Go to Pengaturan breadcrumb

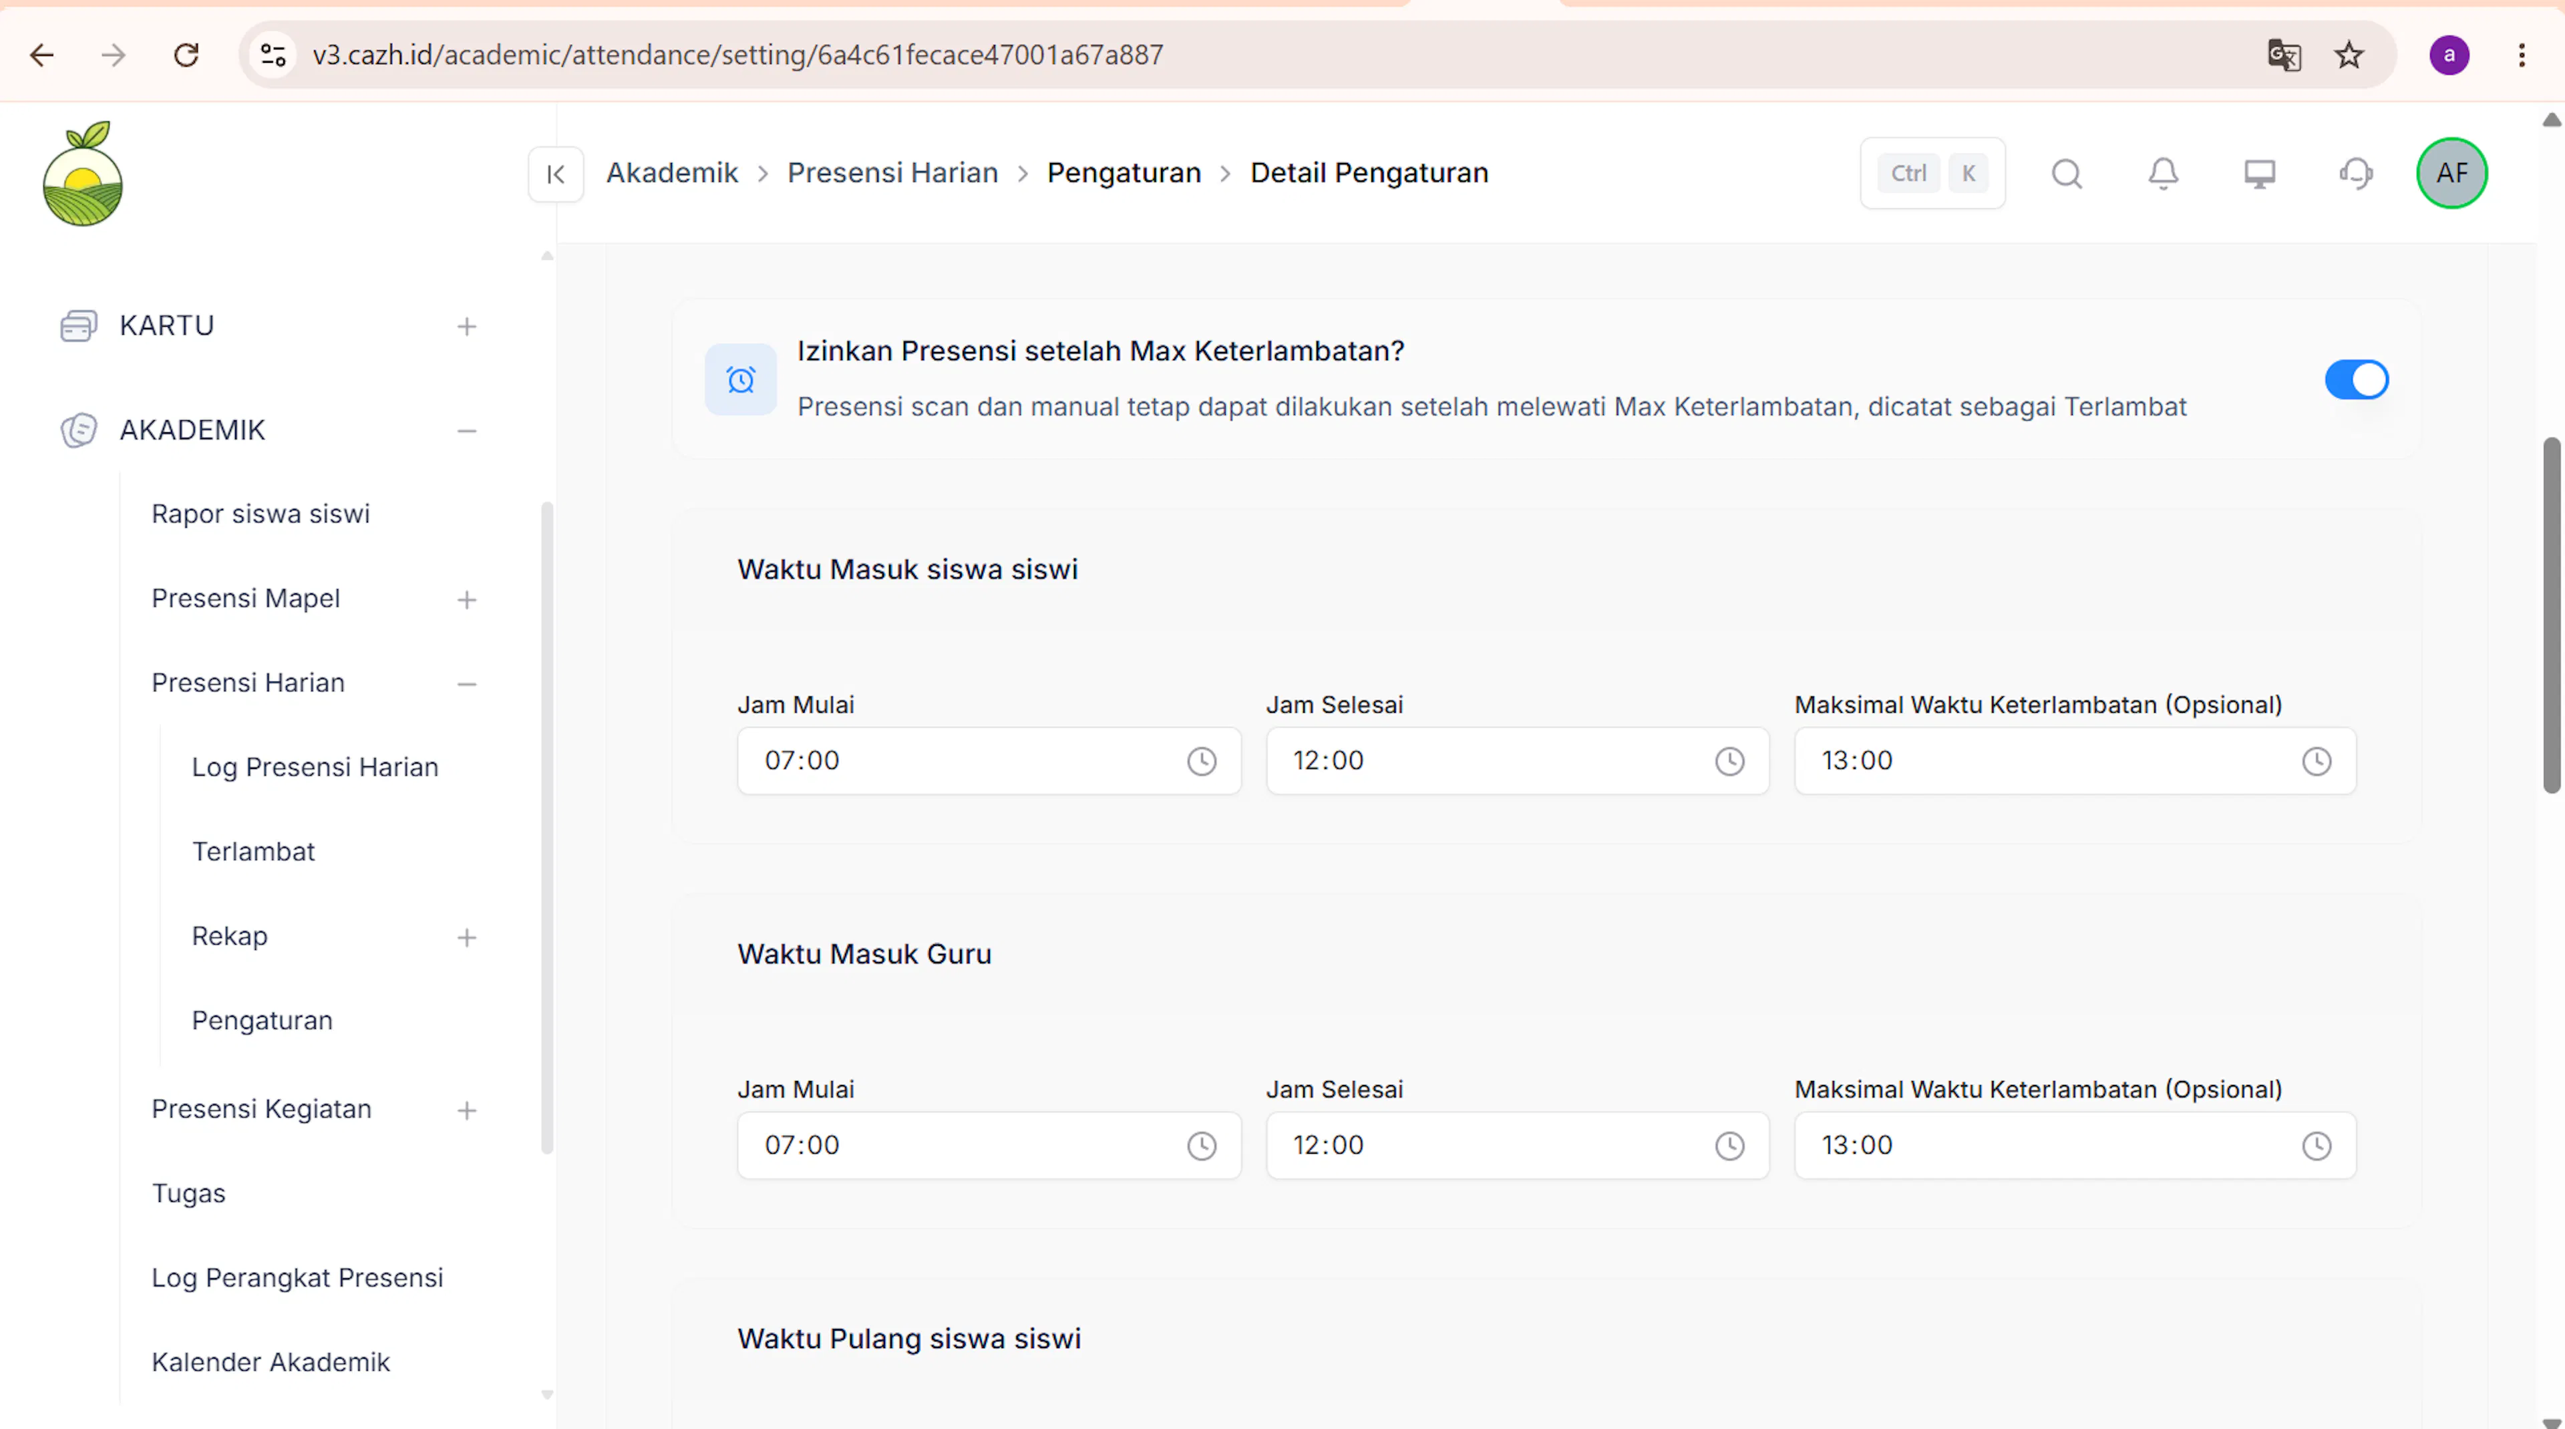[x=1124, y=173]
